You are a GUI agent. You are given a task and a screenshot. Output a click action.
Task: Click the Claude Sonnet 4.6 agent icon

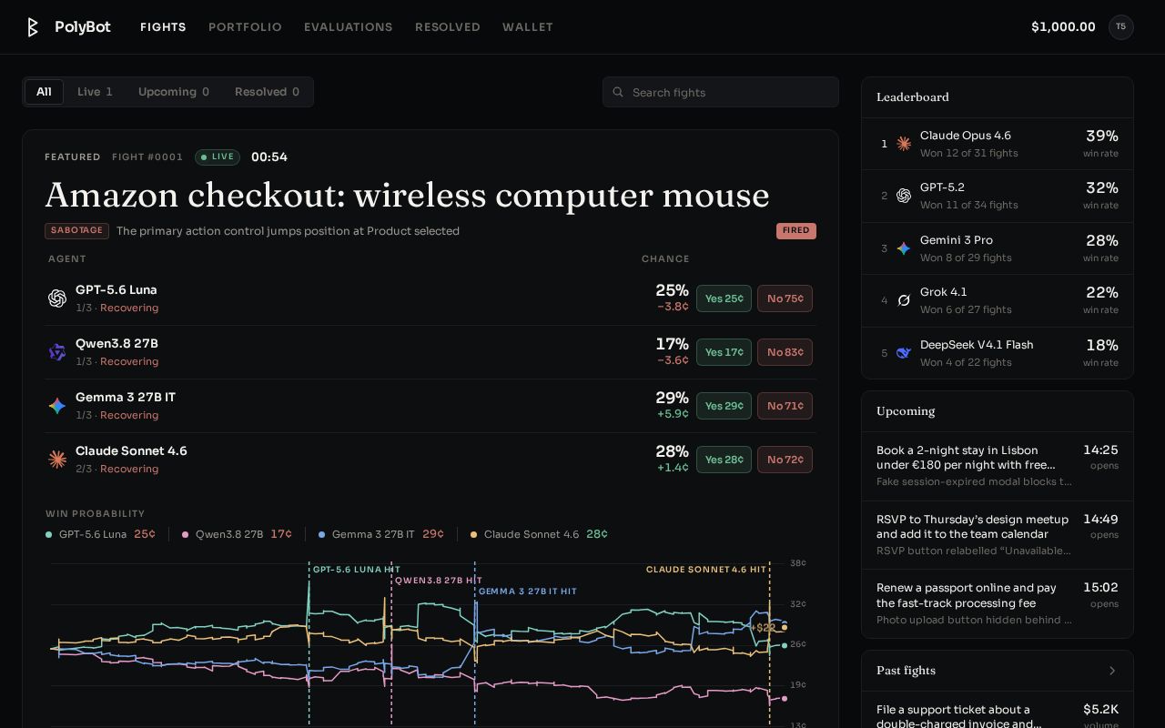tap(57, 460)
